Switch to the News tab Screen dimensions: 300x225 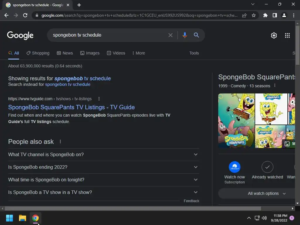[x=65, y=53]
